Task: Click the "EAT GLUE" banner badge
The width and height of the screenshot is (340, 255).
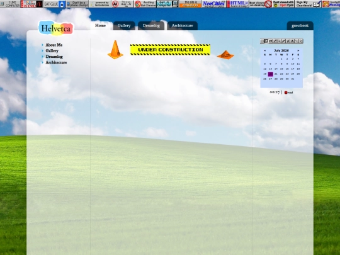Action: click(55, 4)
